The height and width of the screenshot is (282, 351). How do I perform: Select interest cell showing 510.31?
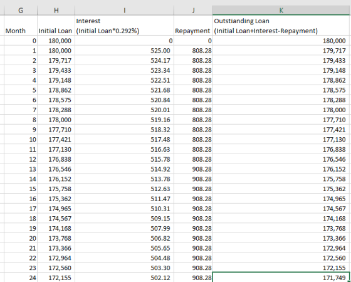[x=124, y=209]
